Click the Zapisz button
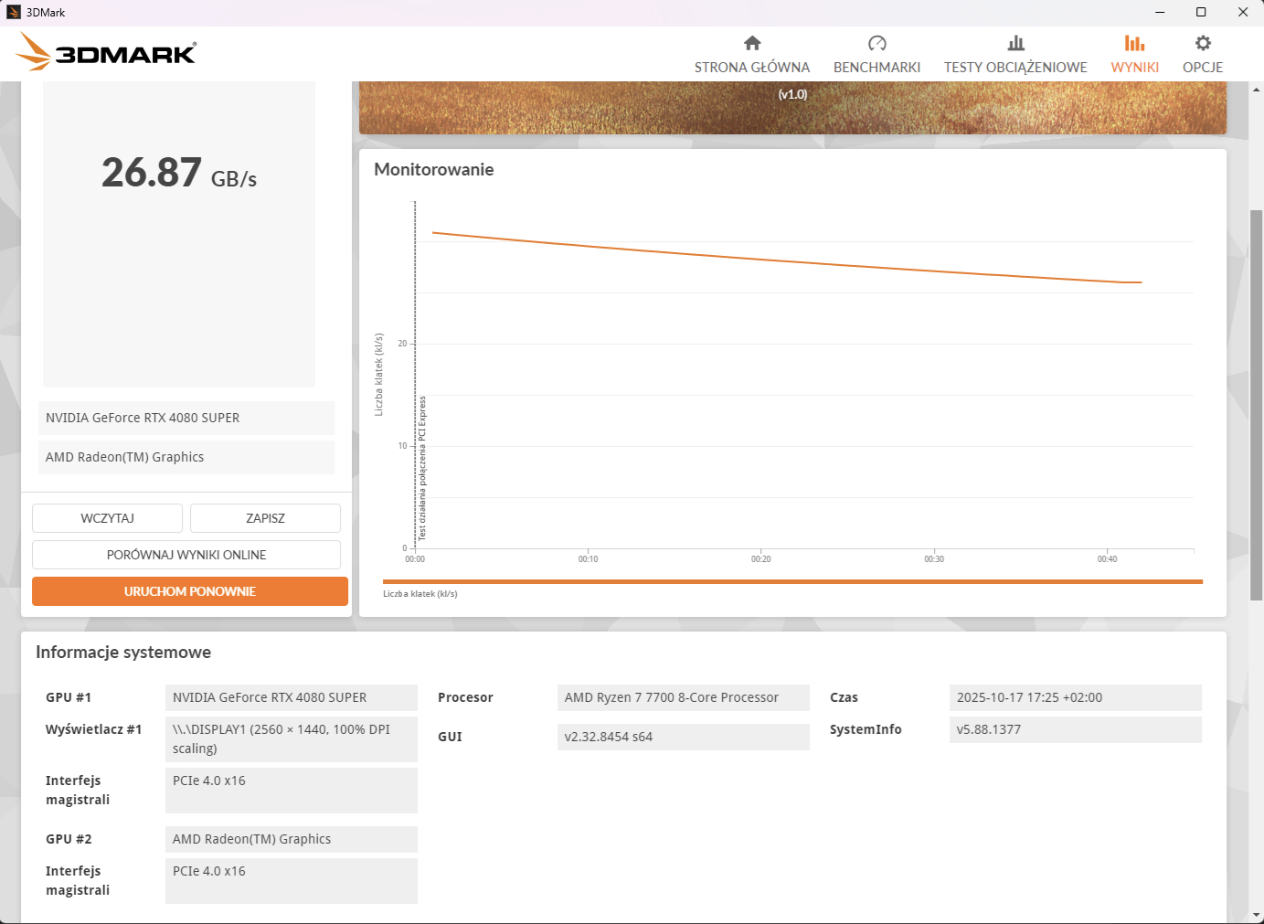Image resolution: width=1264 pixels, height=924 pixels. (265, 518)
